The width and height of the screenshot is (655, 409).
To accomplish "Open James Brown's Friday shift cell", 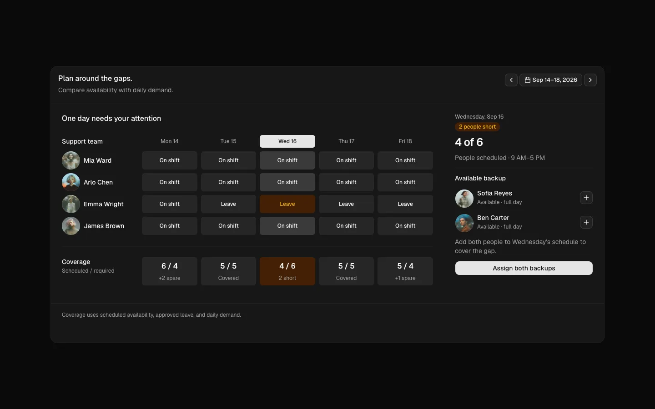I will click(x=405, y=226).
